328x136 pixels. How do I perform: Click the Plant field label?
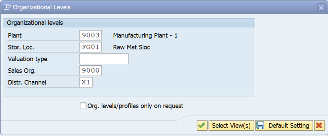tap(15, 36)
